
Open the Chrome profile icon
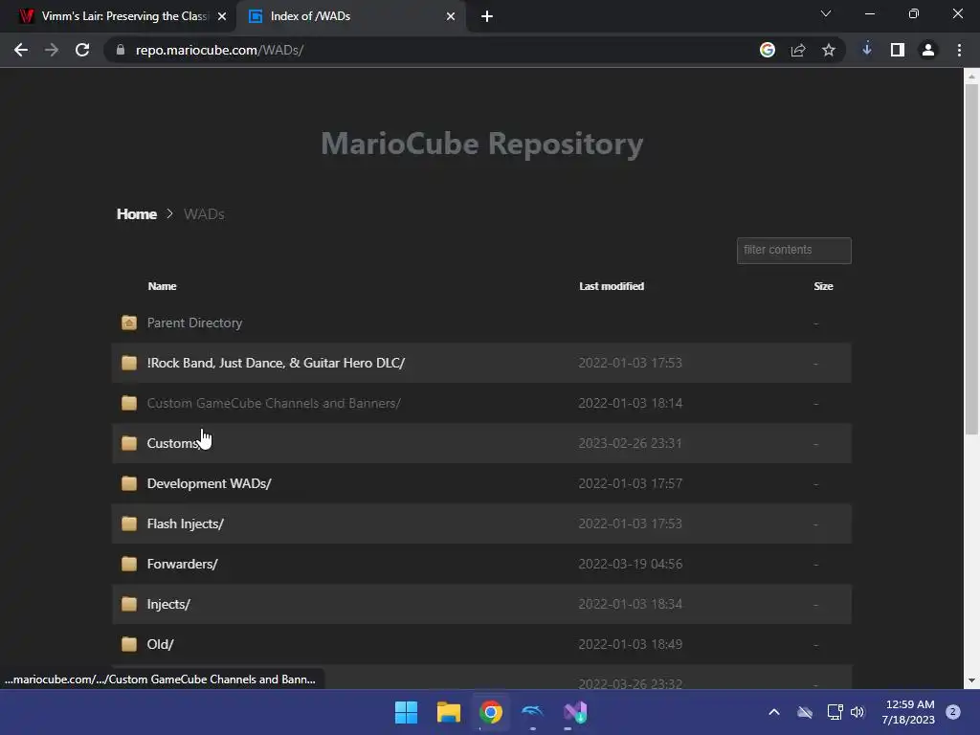[928, 50]
